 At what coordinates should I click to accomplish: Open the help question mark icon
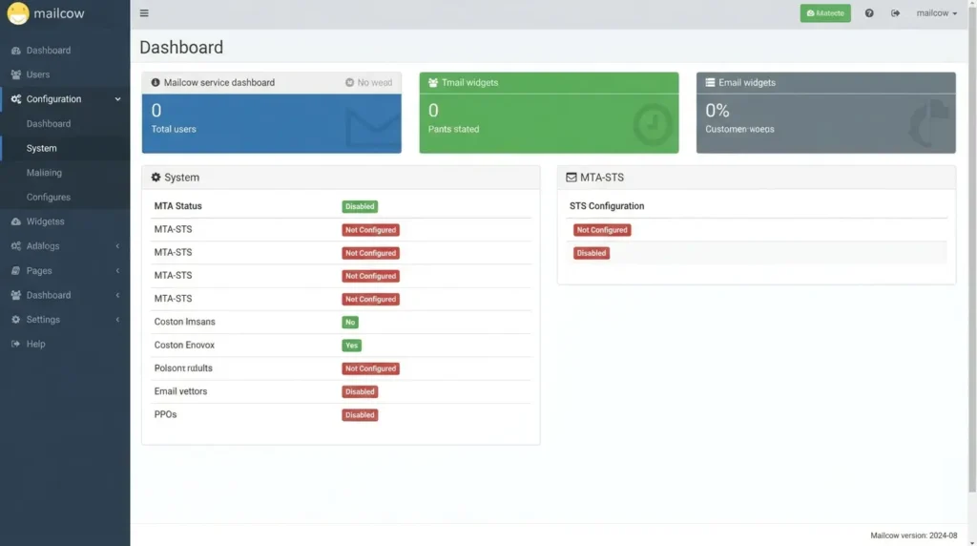[869, 13]
